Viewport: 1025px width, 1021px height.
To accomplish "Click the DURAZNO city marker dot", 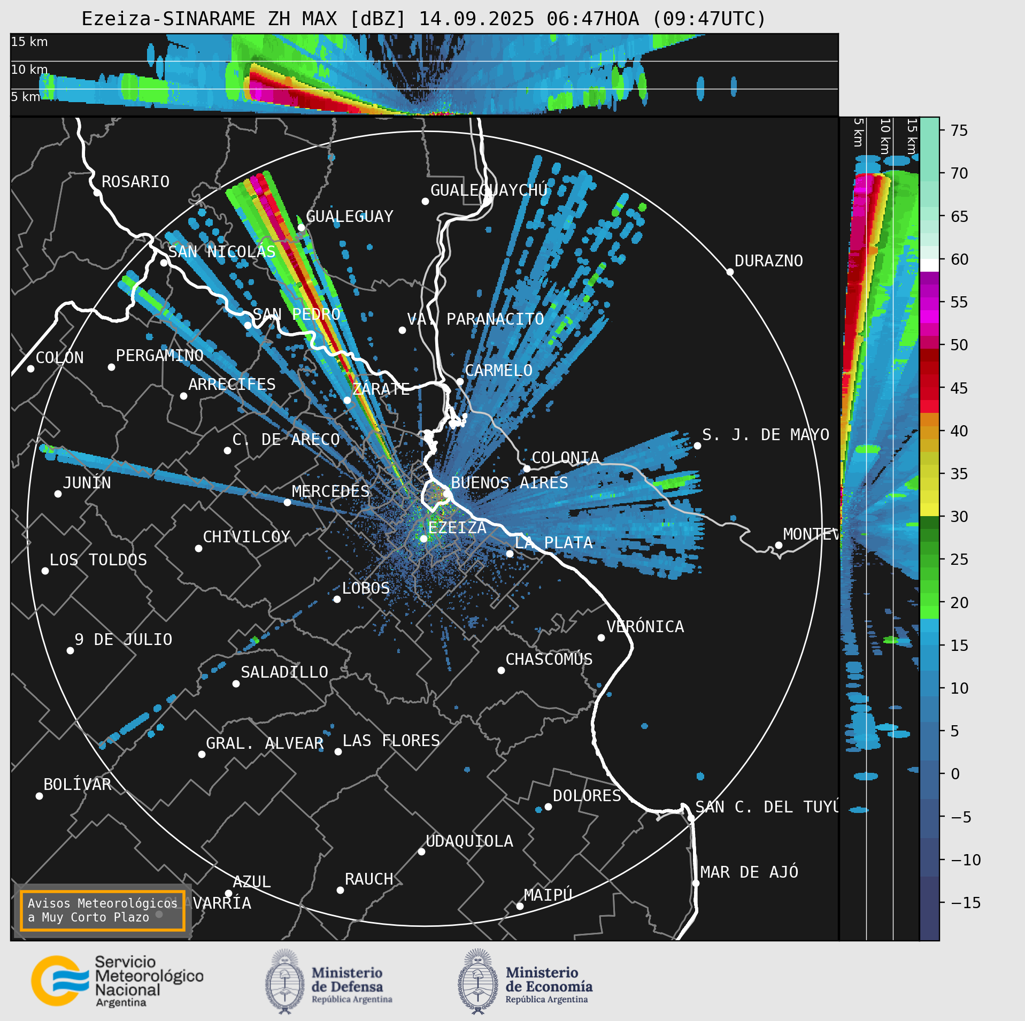I will click(730, 272).
